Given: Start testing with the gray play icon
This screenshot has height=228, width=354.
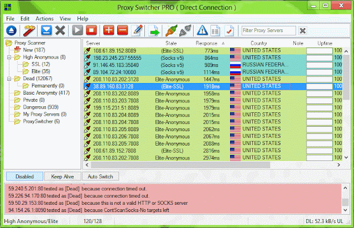Looking at the screenshot, I should [x=77, y=30].
